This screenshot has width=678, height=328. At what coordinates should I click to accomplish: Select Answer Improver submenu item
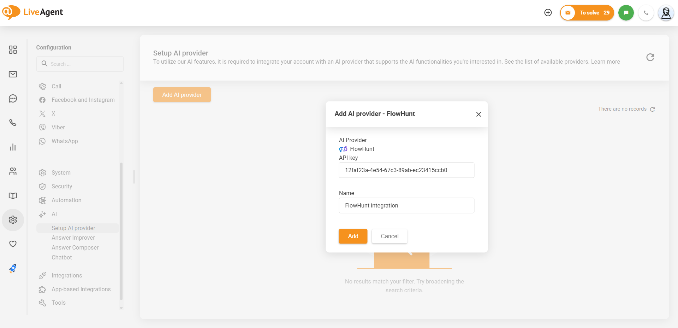pos(73,238)
